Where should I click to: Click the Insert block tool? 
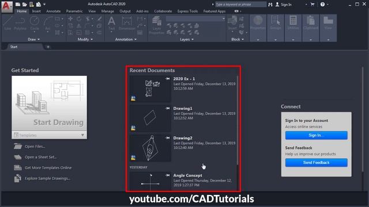point(232,24)
